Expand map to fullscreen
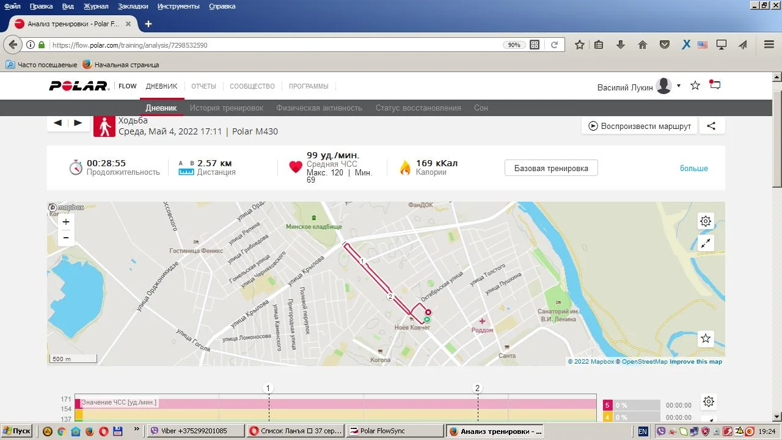Viewport: 782px width, 440px height. click(x=706, y=243)
